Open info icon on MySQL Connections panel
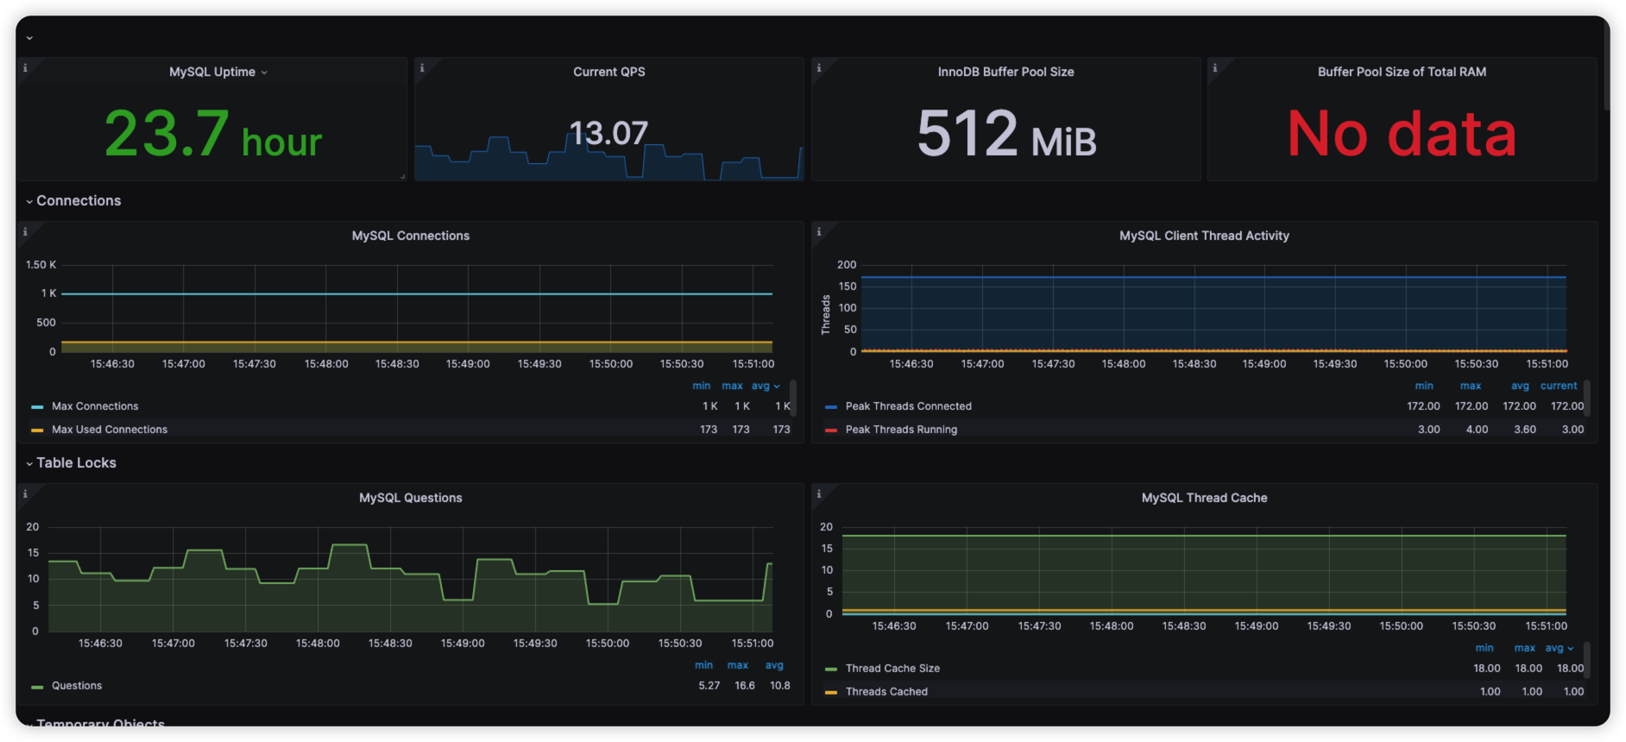1626x742 pixels. pos(25,231)
